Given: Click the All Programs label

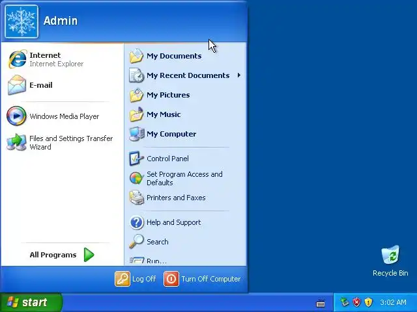Looking at the screenshot, I should pyautogui.click(x=53, y=255).
